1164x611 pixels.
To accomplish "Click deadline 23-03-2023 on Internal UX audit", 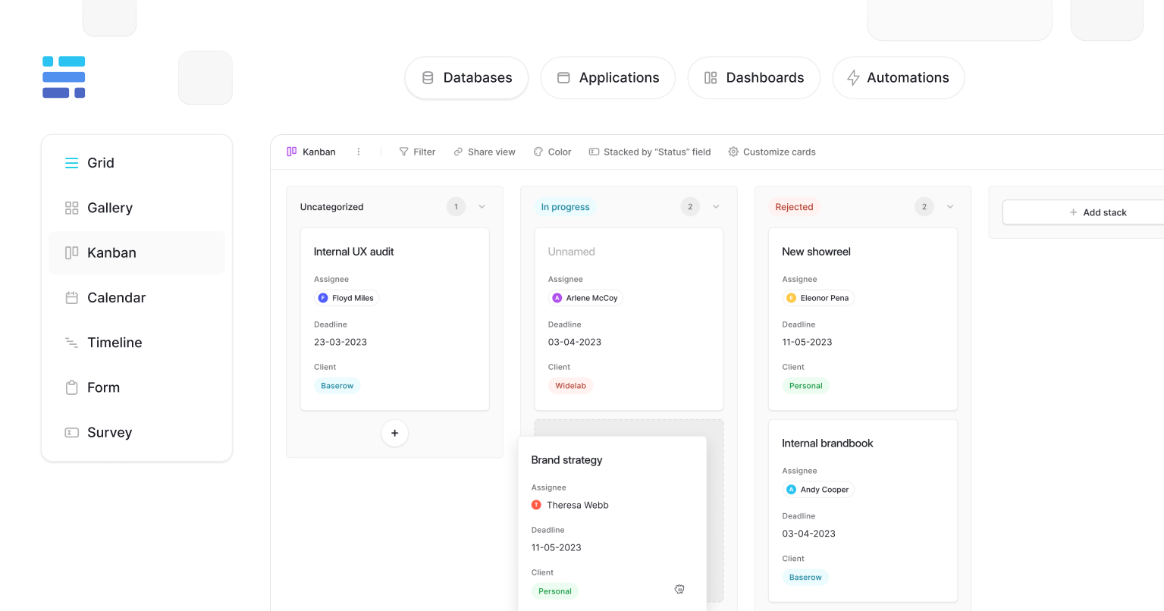I will (x=340, y=342).
